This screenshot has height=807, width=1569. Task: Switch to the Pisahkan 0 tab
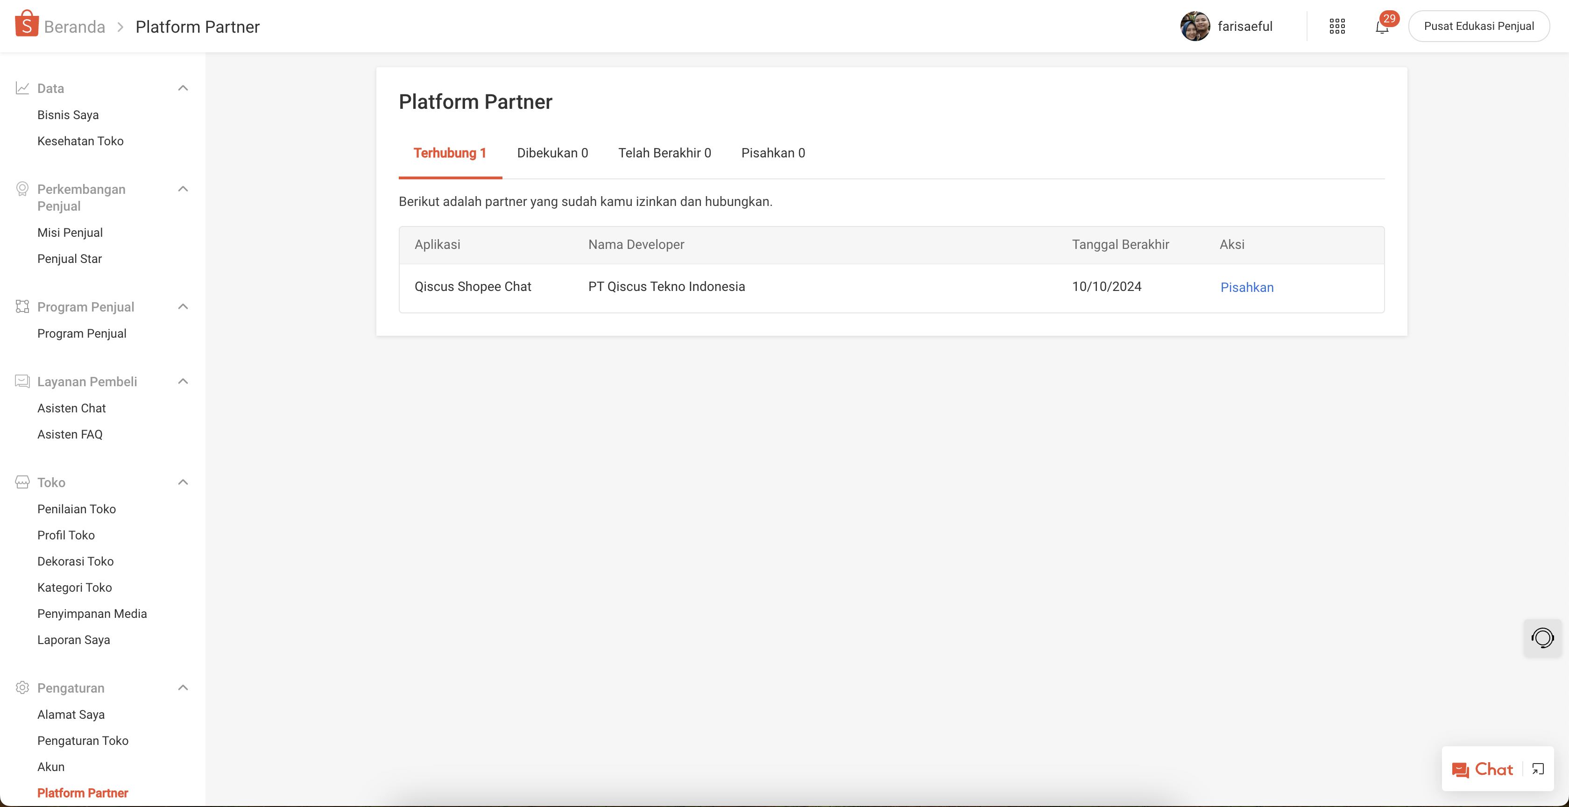(x=773, y=153)
